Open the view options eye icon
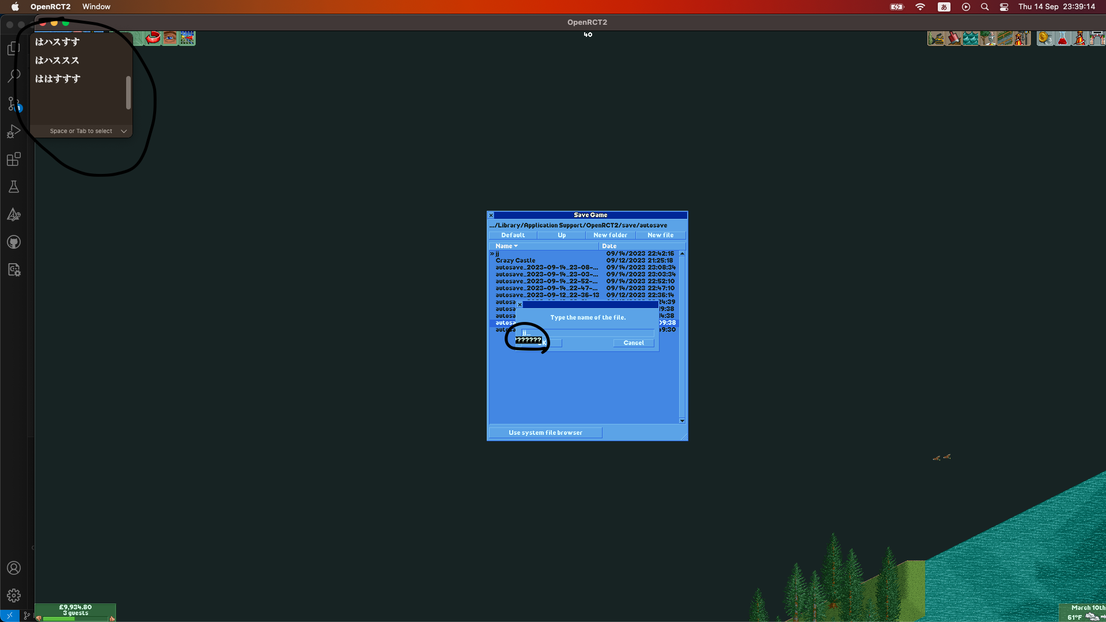Viewport: 1106px width, 622px height. [x=170, y=39]
